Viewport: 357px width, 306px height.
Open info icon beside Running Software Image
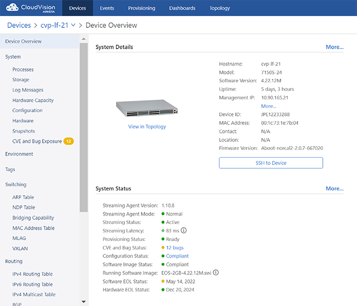click(216, 273)
